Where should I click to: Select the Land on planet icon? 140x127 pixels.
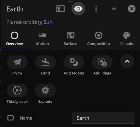[45, 62]
